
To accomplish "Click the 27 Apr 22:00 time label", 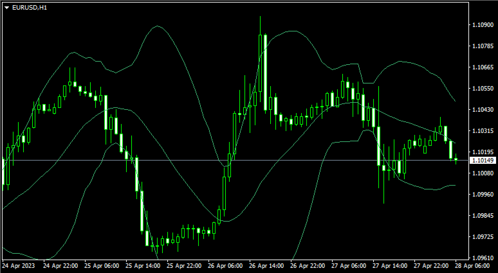I will 431,266.
